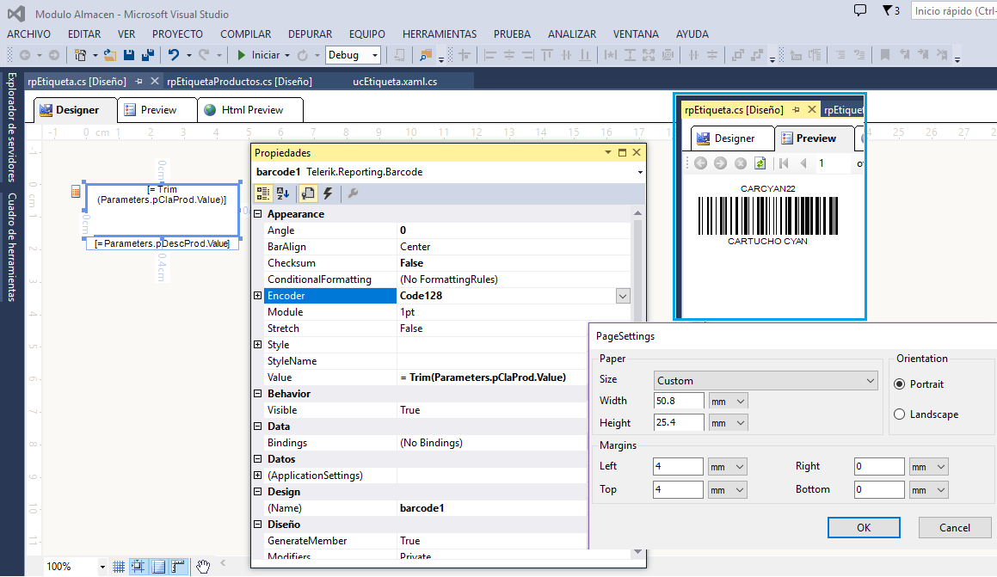Select Landscape orientation
Screen dimensions: 997x577
coord(900,414)
